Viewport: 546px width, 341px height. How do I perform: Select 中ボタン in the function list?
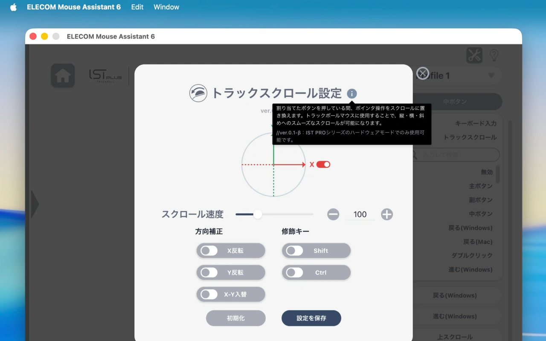tap(481, 214)
